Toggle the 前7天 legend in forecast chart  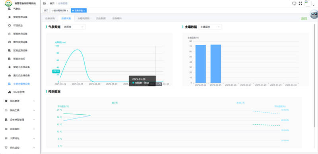coord(114,103)
